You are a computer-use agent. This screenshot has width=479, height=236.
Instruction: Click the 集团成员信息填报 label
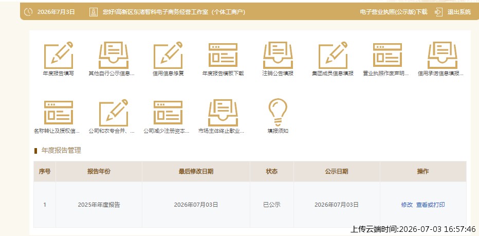click(x=333, y=74)
